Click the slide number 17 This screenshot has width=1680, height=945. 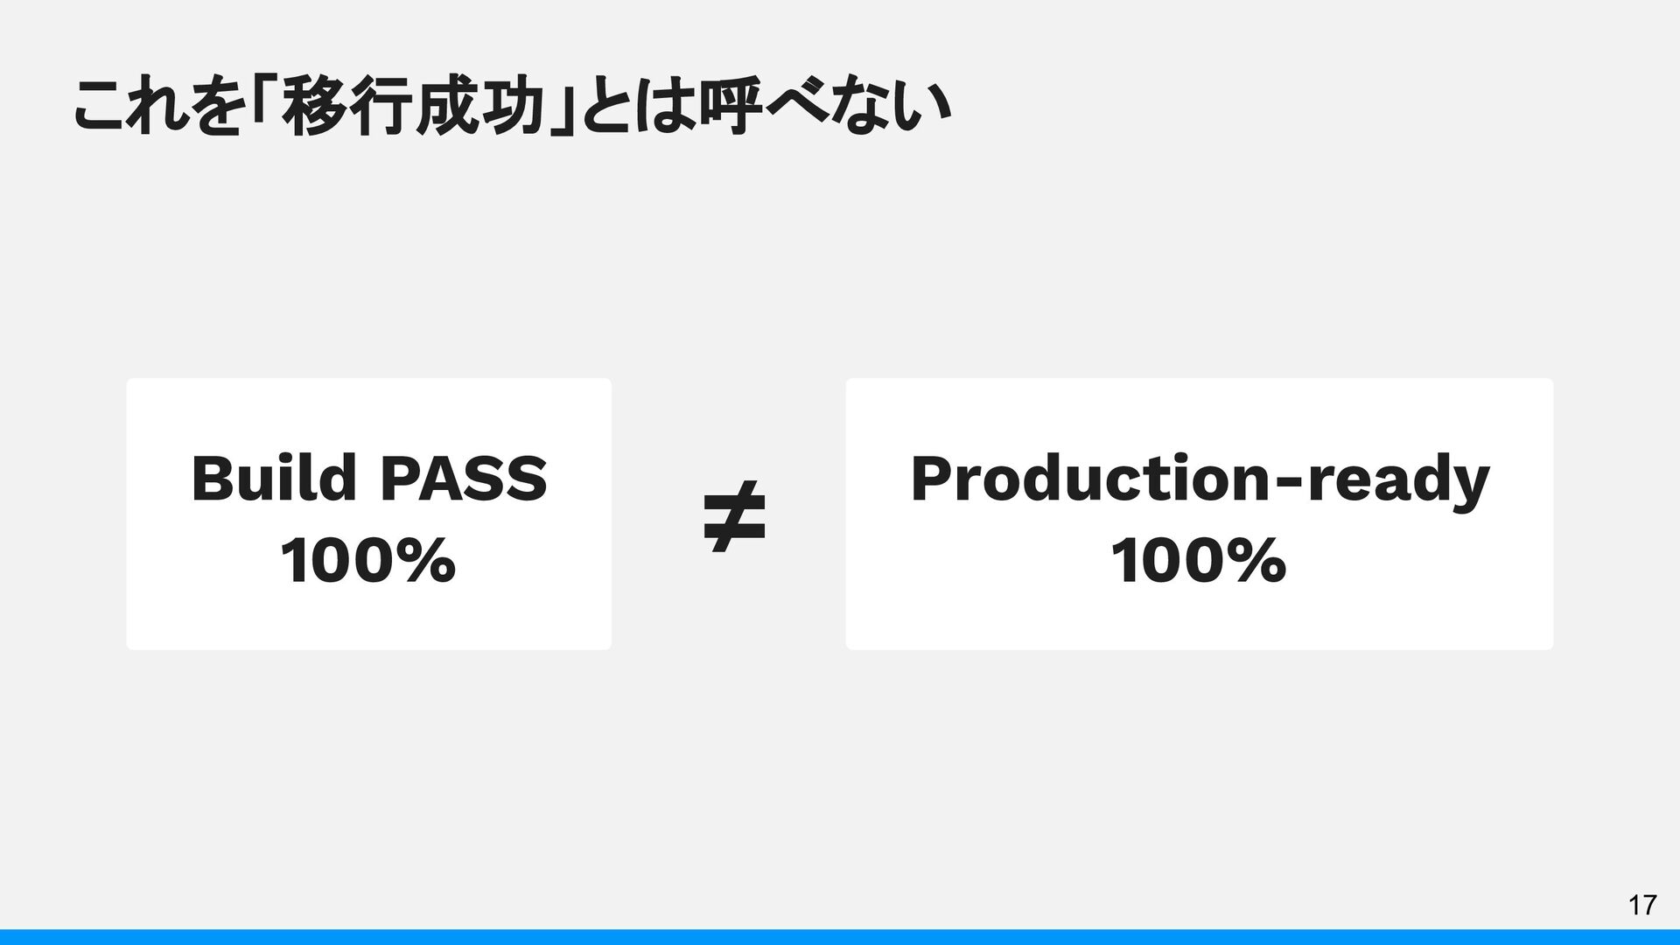tap(1642, 906)
